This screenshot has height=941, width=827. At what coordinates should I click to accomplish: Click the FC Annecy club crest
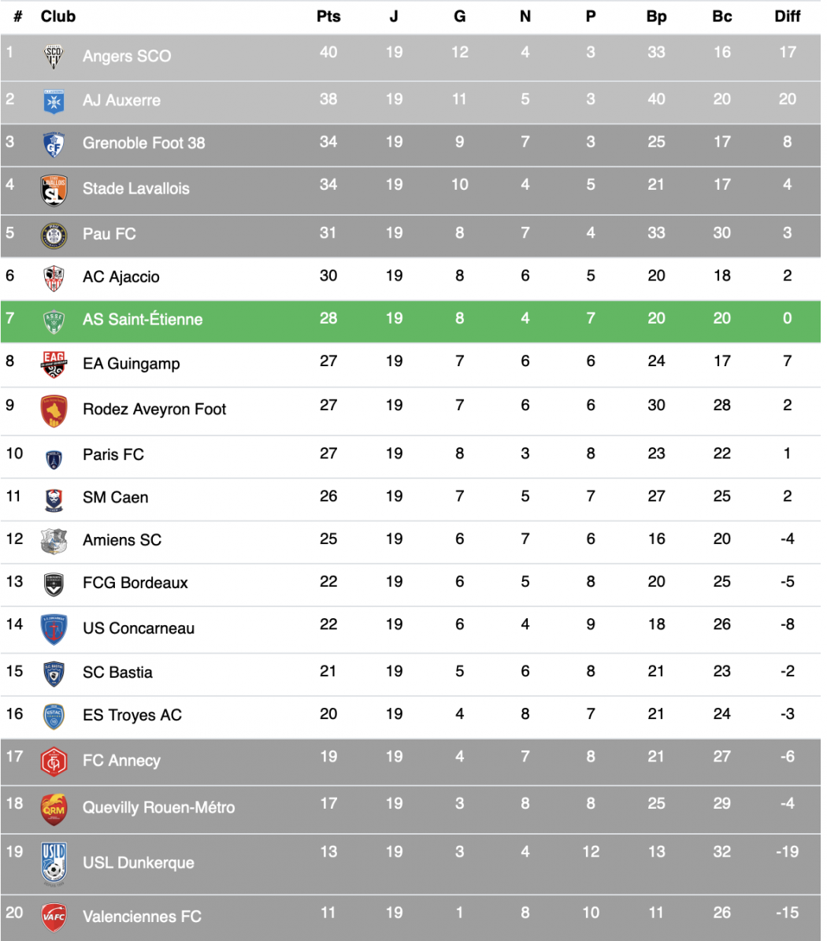[54, 761]
